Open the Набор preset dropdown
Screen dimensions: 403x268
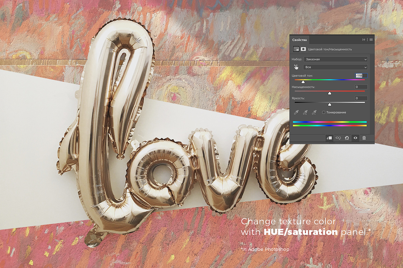tap(335, 59)
